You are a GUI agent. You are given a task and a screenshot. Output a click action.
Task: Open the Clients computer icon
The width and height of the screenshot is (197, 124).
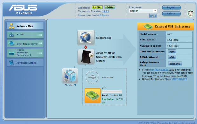[x=70, y=76]
